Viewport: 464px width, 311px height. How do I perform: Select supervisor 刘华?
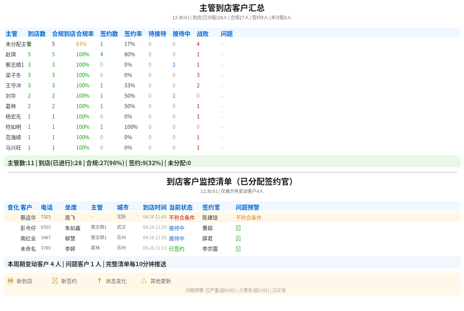[x=11, y=96]
